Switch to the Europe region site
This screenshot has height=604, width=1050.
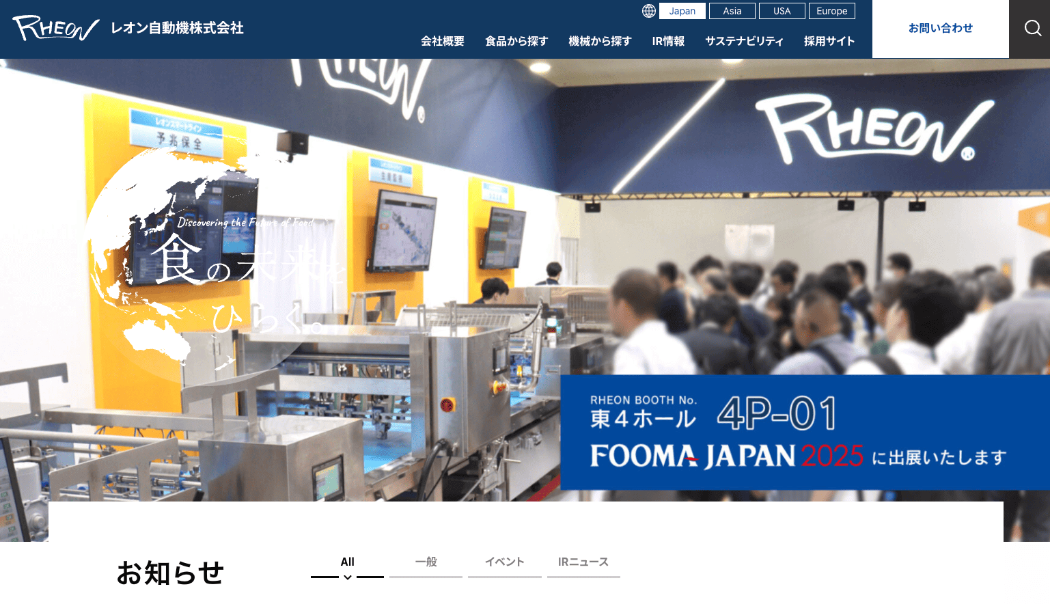832,11
